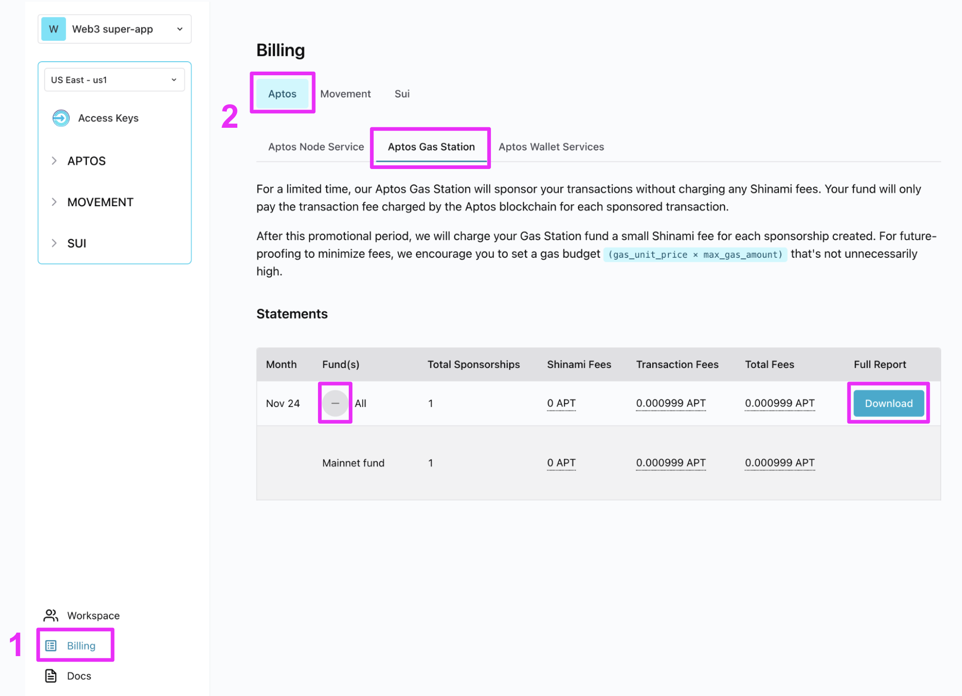Click the Docs document icon
Viewport: 962px width, 696px height.
click(x=51, y=676)
